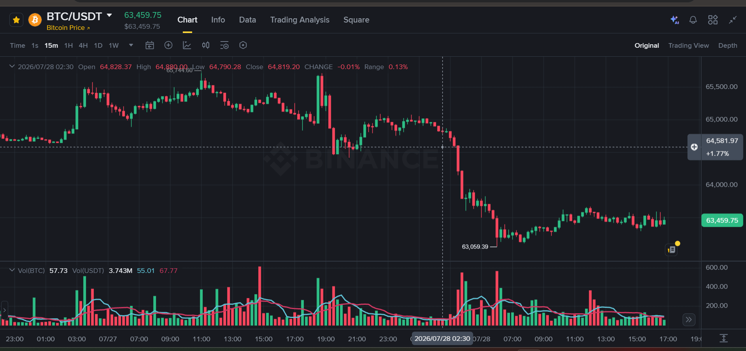Collapse the OHLC info row chevron
Image resolution: width=746 pixels, height=351 pixels.
tap(12, 66)
